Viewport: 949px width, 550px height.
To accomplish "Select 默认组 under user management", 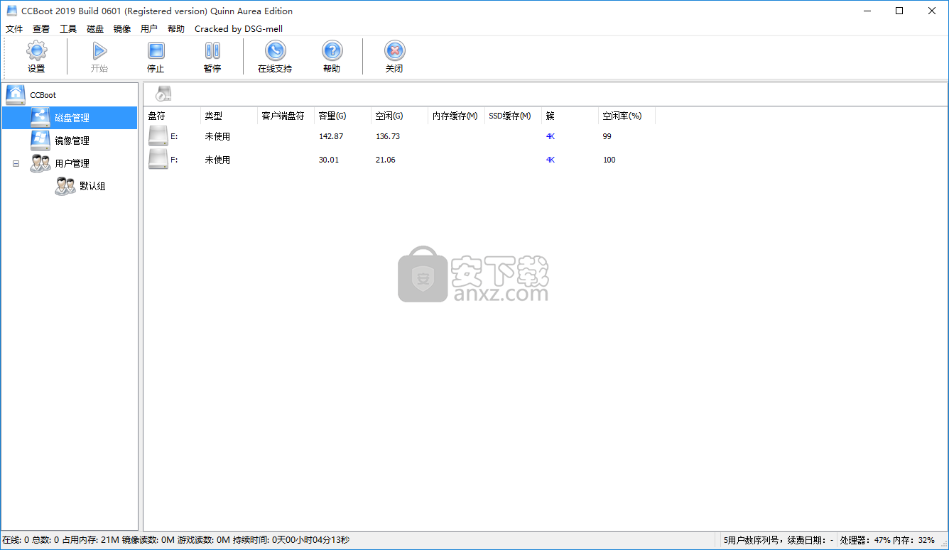I will click(x=92, y=186).
